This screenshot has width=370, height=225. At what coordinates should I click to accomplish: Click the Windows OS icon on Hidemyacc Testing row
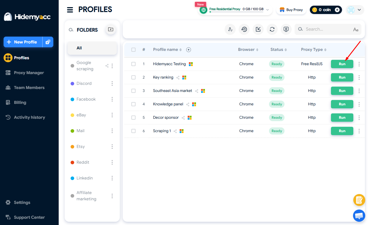click(191, 64)
